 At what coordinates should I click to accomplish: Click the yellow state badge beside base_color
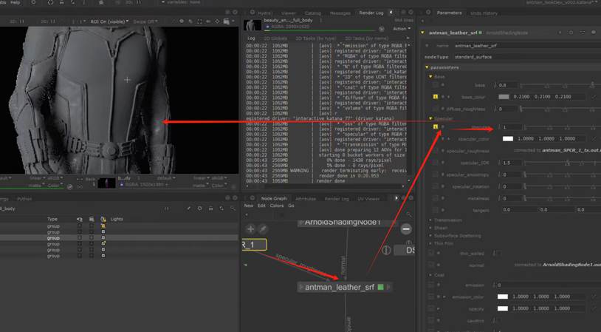click(436, 97)
